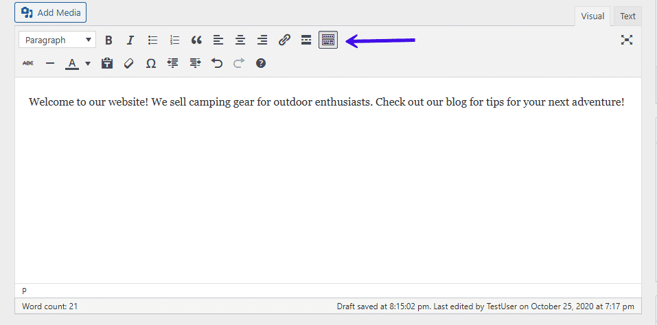
Task: Select the Visual editor tab
Action: click(592, 16)
